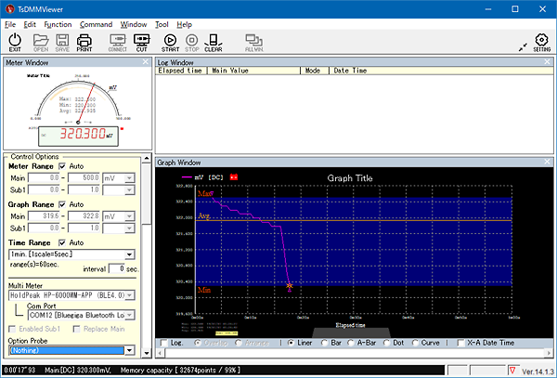Enable the Log. checkbox under graph

pyautogui.click(x=165, y=343)
